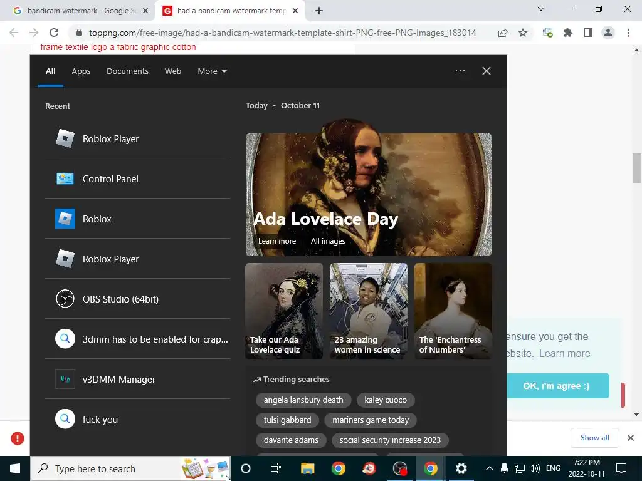Image resolution: width=642 pixels, height=481 pixels.
Task: Click network icon in system tray
Action: point(520,468)
